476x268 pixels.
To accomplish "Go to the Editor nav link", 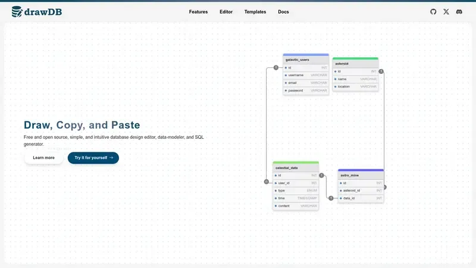I will (226, 12).
